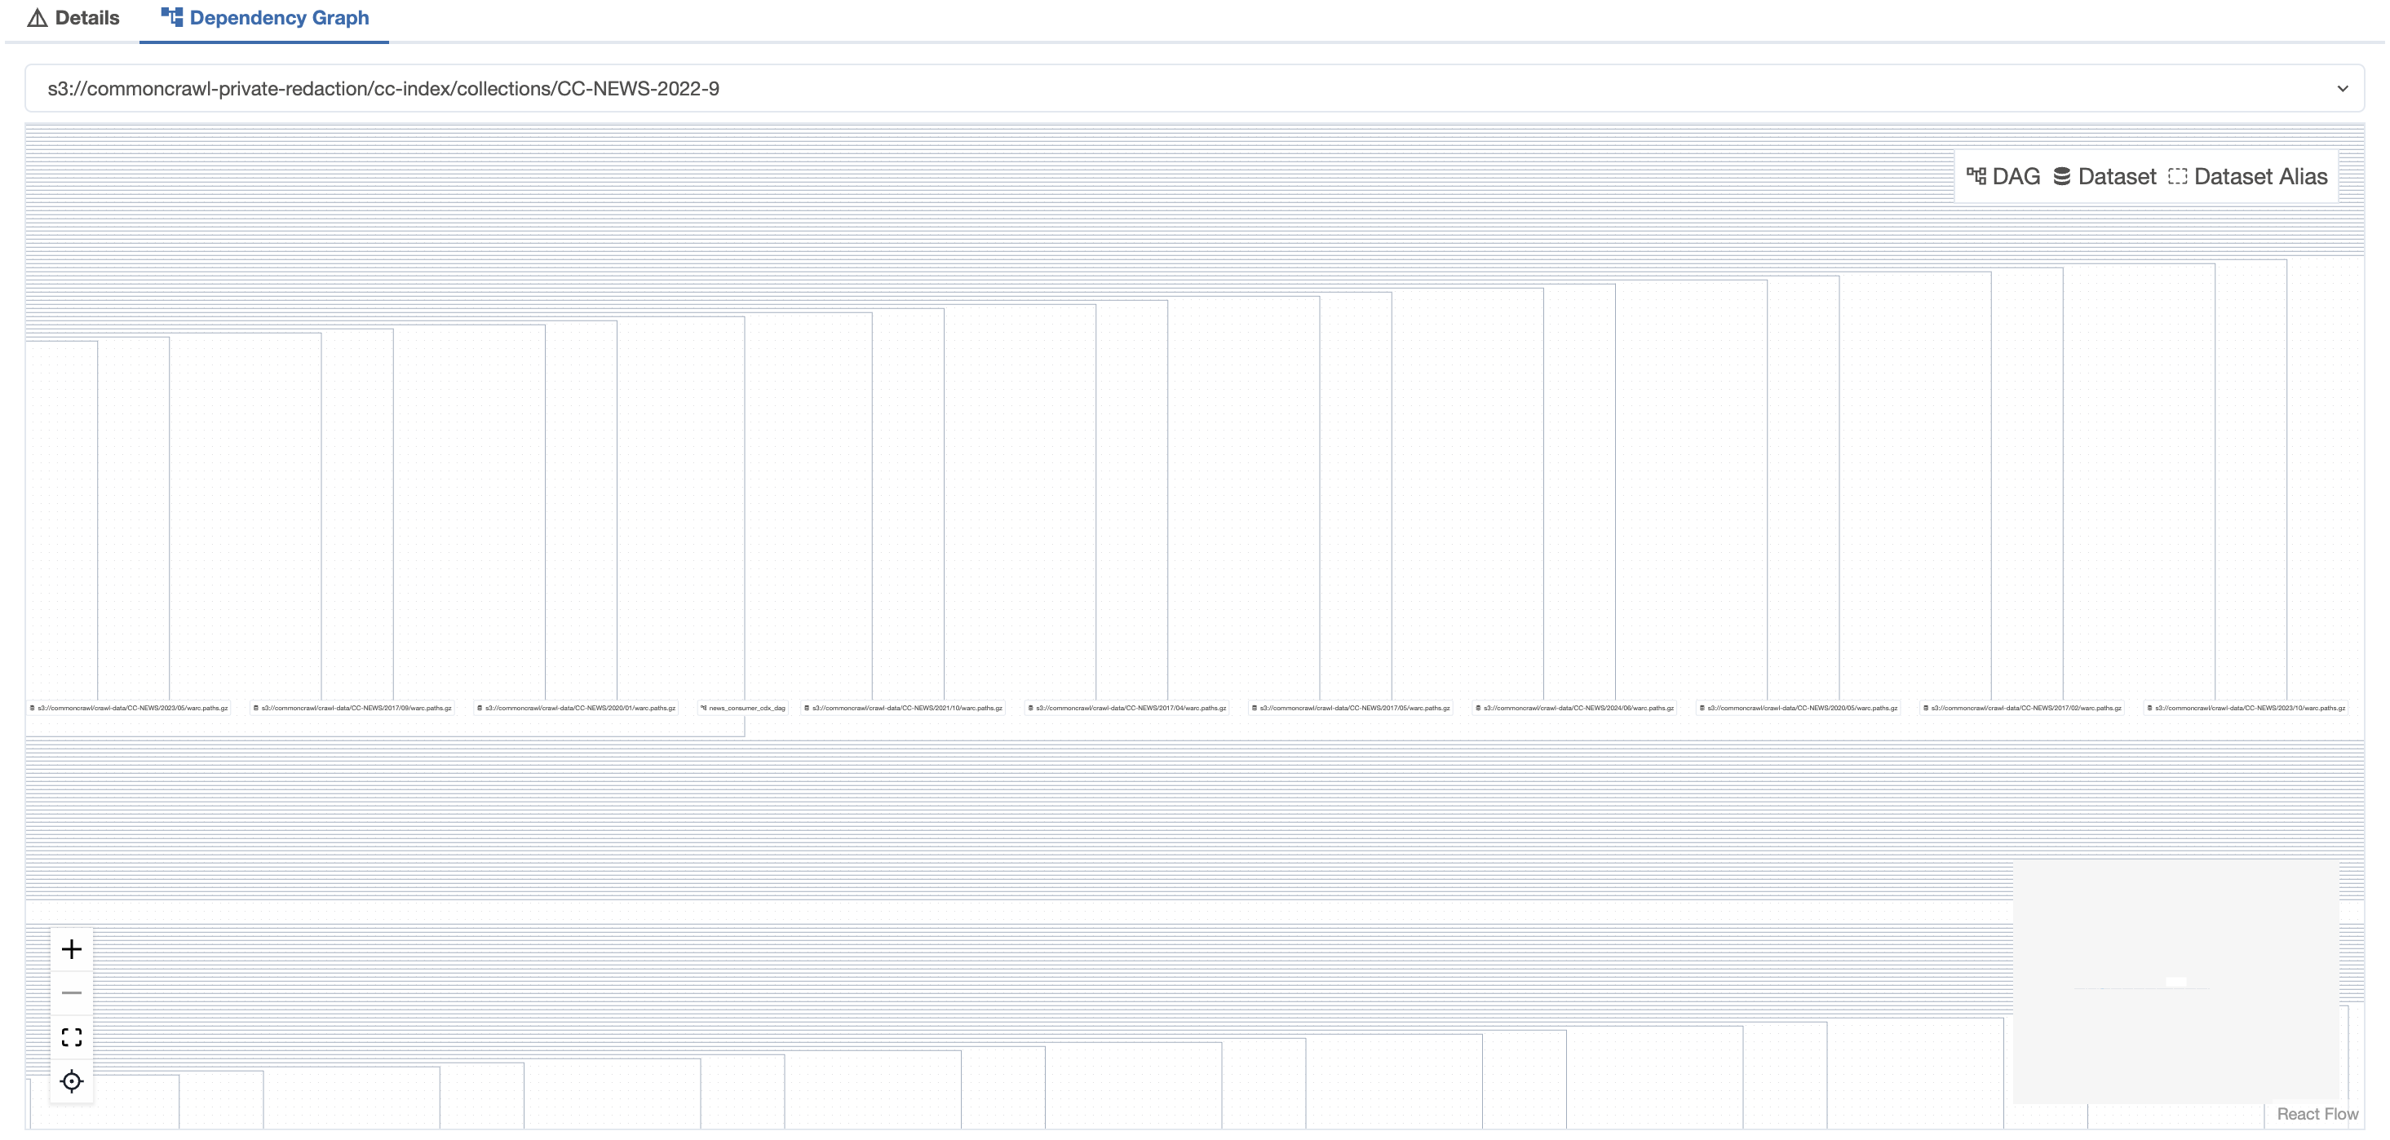This screenshot has width=2390, height=1140.
Task: Click the DAG legend entry
Action: tap(2003, 176)
